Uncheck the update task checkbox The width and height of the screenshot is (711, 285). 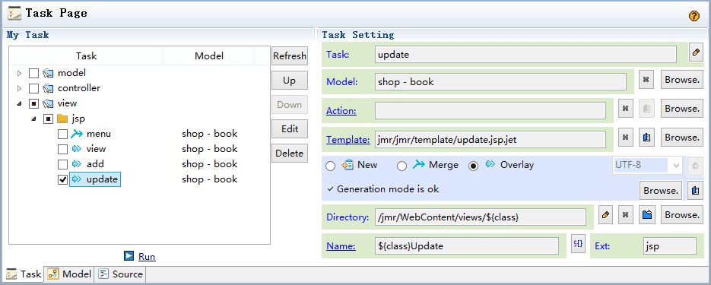pos(63,180)
